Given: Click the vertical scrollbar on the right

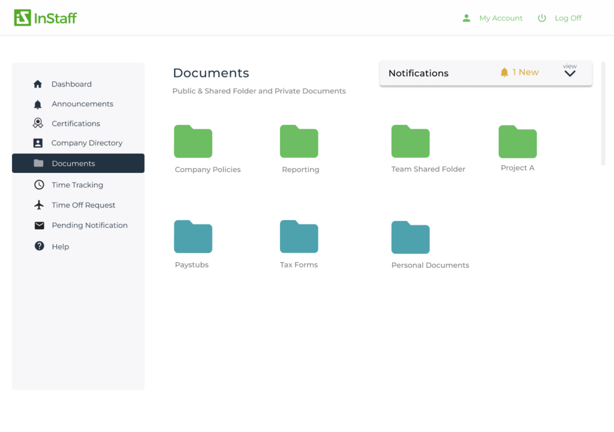Looking at the screenshot, I should (x=603, y=113).
